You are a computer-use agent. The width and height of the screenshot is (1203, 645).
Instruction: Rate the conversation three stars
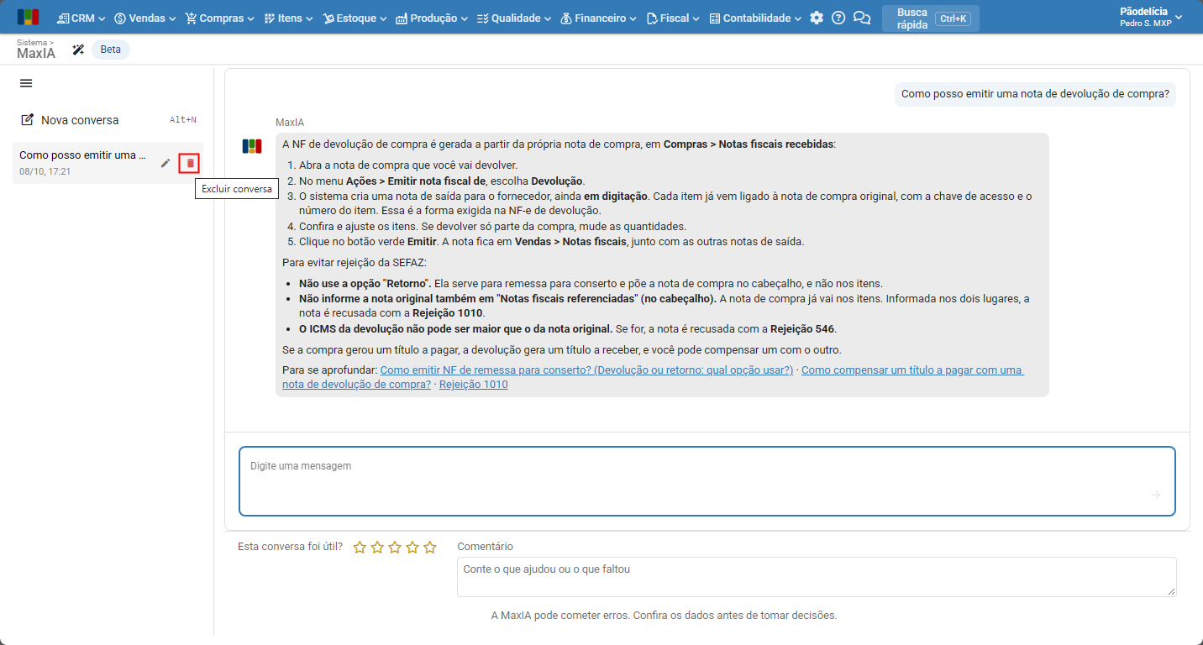tap(395, 548)
